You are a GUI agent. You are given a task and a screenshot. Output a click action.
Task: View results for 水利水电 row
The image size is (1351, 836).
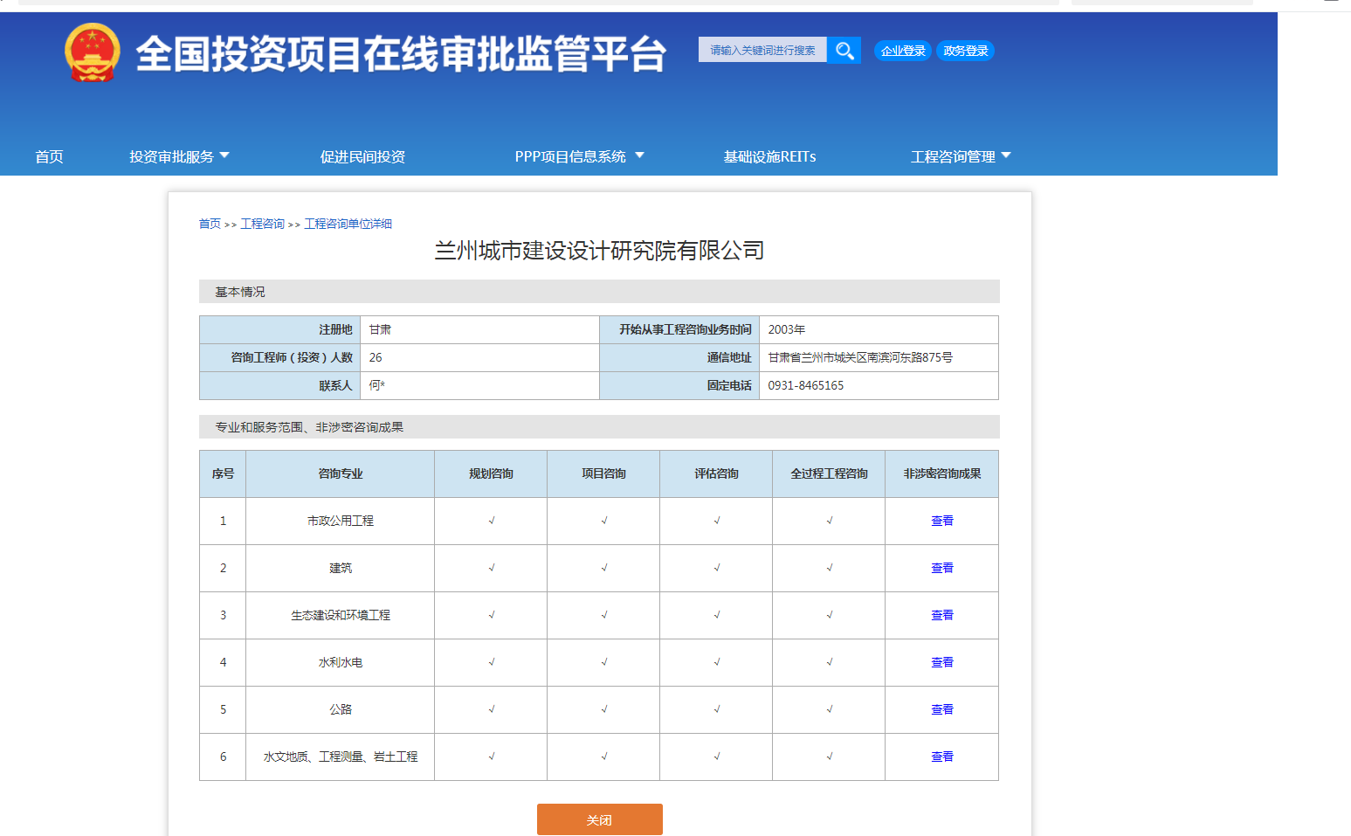941,662
